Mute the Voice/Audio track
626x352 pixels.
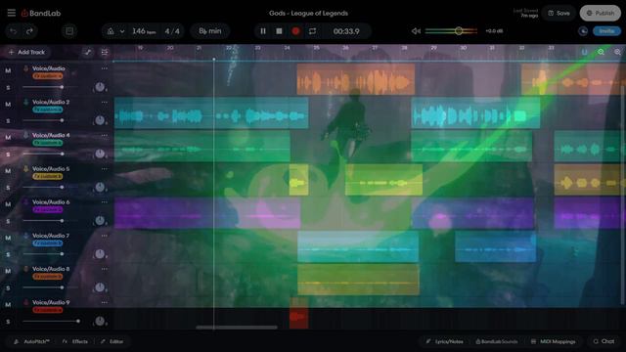click(8, 70)
